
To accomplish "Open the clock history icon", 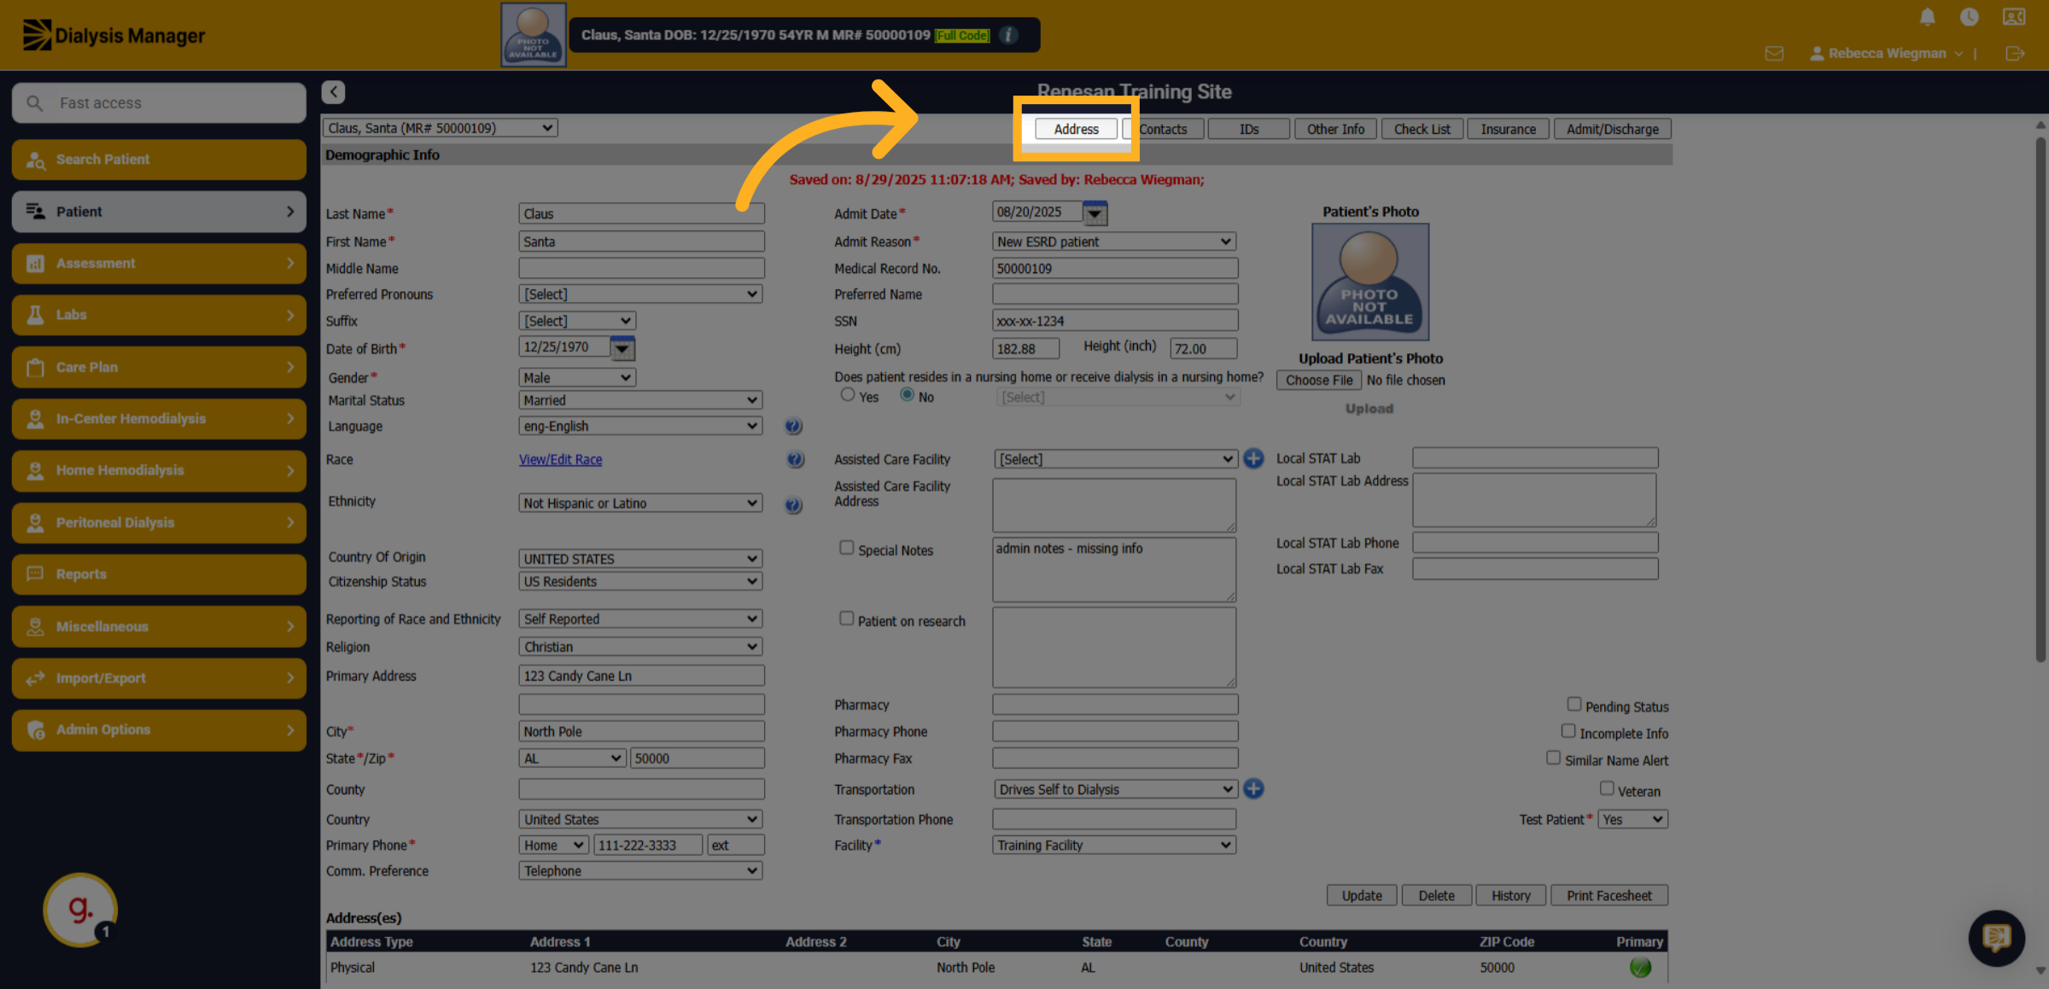I will [1969, 17].
